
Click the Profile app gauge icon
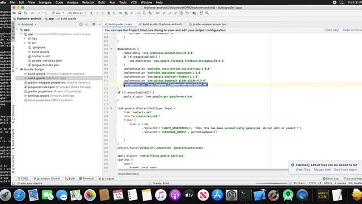[x=120, y=13]
